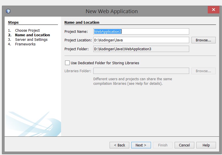Screen dimensions: 222x155
Task: Click the Project Folder label
Action: 76,49
